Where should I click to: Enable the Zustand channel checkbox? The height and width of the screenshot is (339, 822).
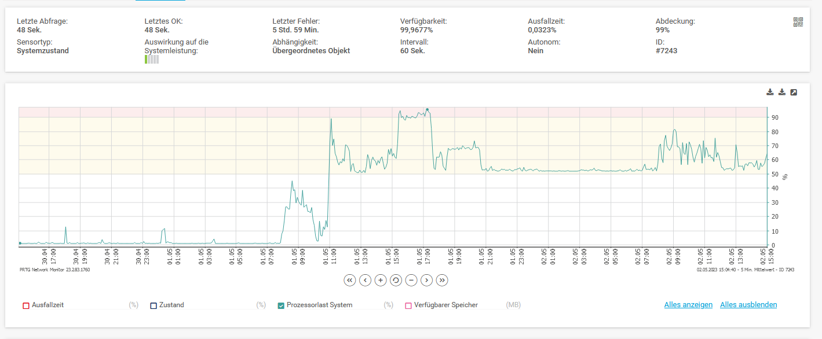154,305
